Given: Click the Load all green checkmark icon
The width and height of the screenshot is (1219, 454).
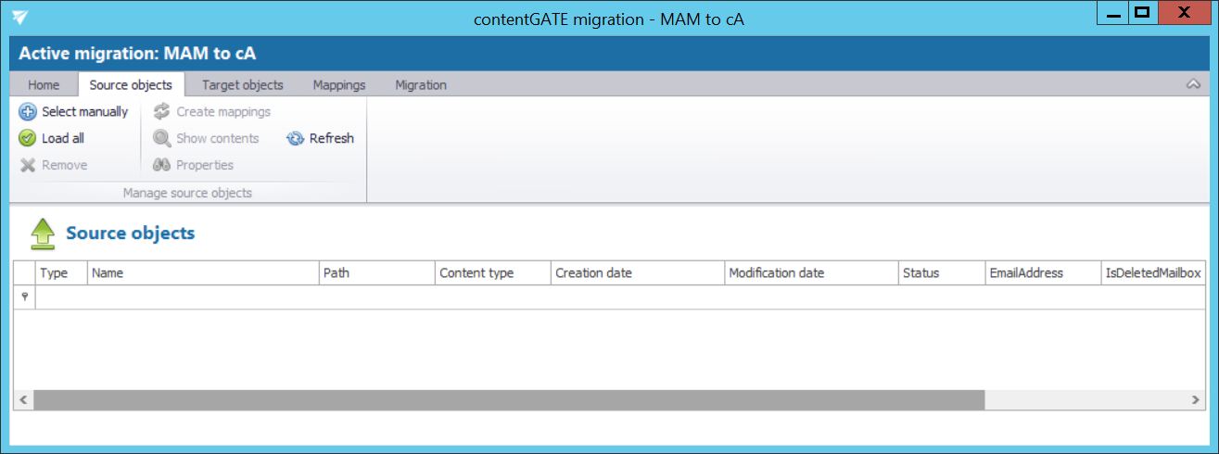Looking at the screenshot, I should [x=28, y=139].
